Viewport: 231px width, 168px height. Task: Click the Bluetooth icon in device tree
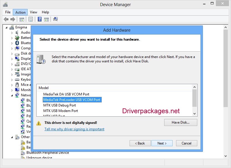[x=17, y=43]
